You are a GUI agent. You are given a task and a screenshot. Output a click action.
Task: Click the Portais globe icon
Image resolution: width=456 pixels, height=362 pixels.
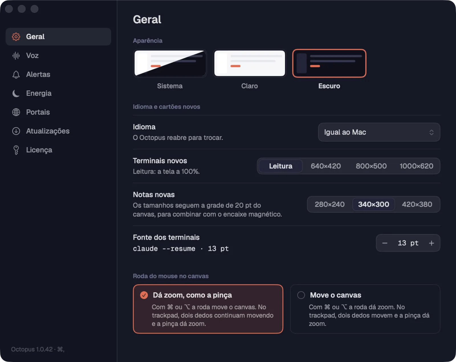(x=16, y=112)
